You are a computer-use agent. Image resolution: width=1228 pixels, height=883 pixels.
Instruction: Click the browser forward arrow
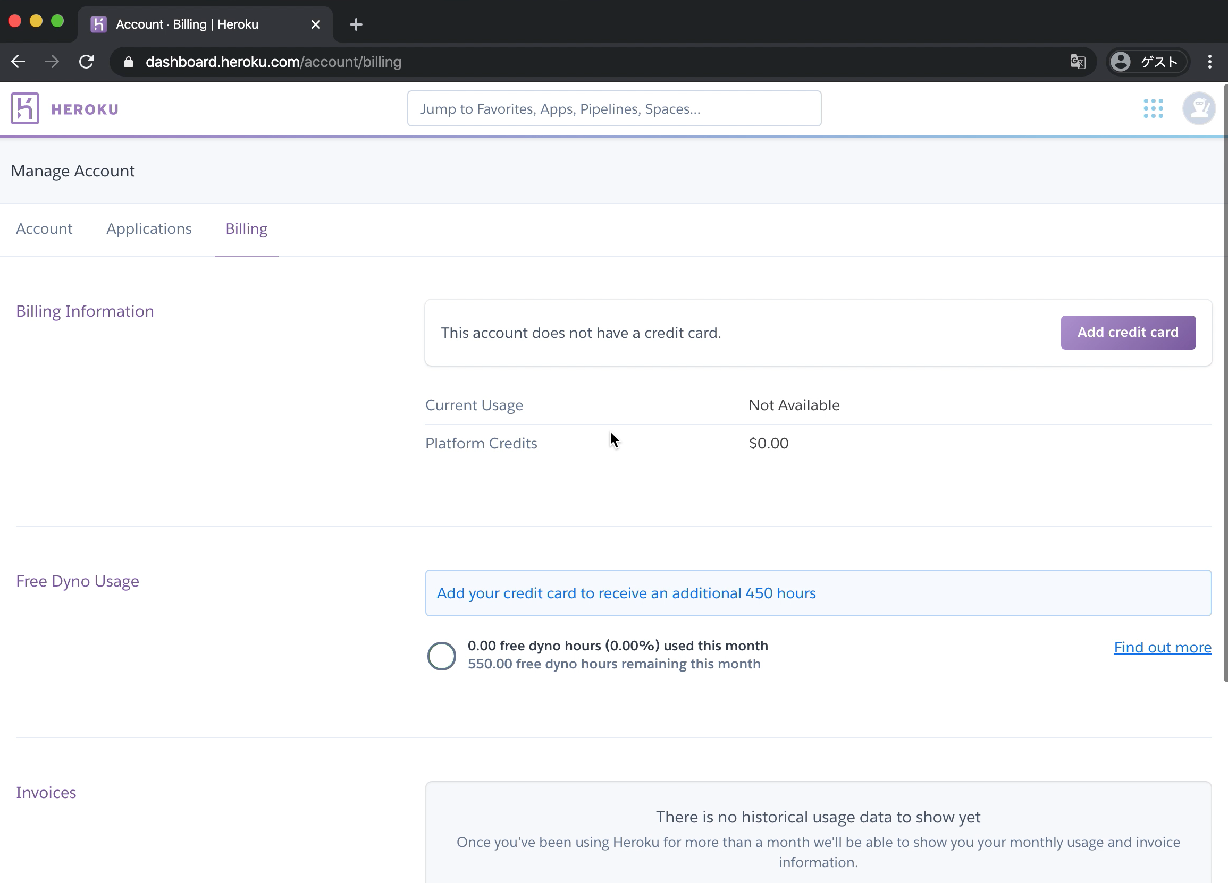pyautogui.click(x=53, y=62)
